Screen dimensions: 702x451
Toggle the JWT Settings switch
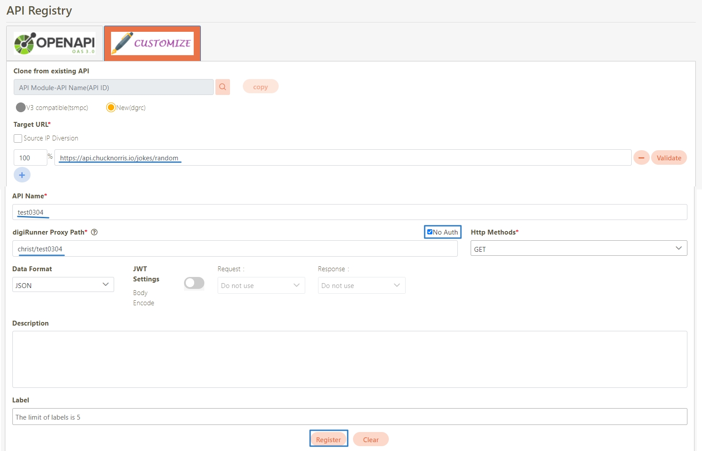click(194, 283)
